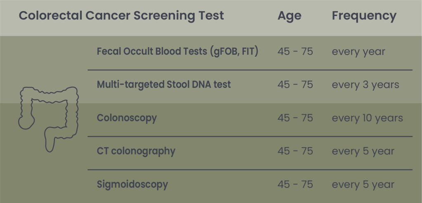
Task: Click the age range for Fecal Occult Blood Tests
Action: click(295, 52)
